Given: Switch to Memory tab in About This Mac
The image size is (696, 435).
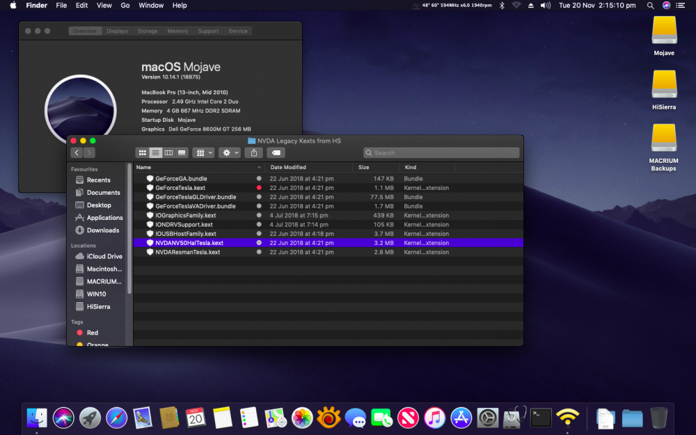Looking at the screenshot, I should click(x=177, y=31).
